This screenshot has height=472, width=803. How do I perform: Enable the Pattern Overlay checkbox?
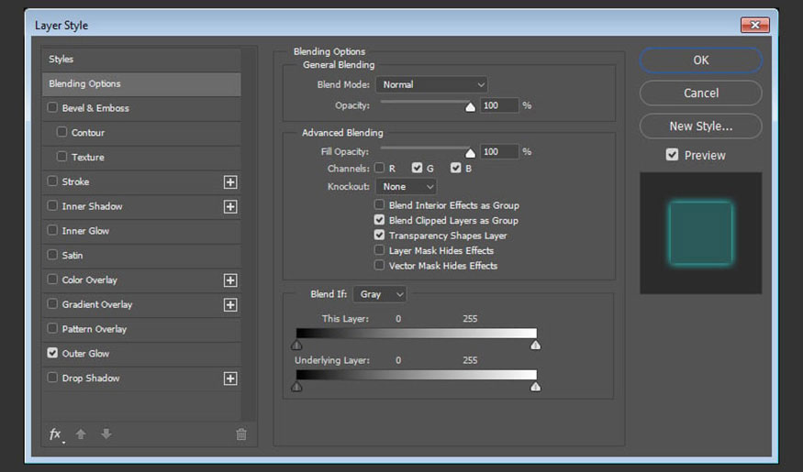(52, 328)
